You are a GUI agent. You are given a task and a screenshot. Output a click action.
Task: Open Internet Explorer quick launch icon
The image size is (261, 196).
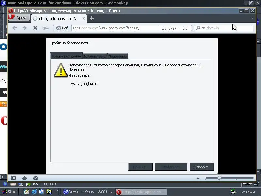(x=34, y=192)
